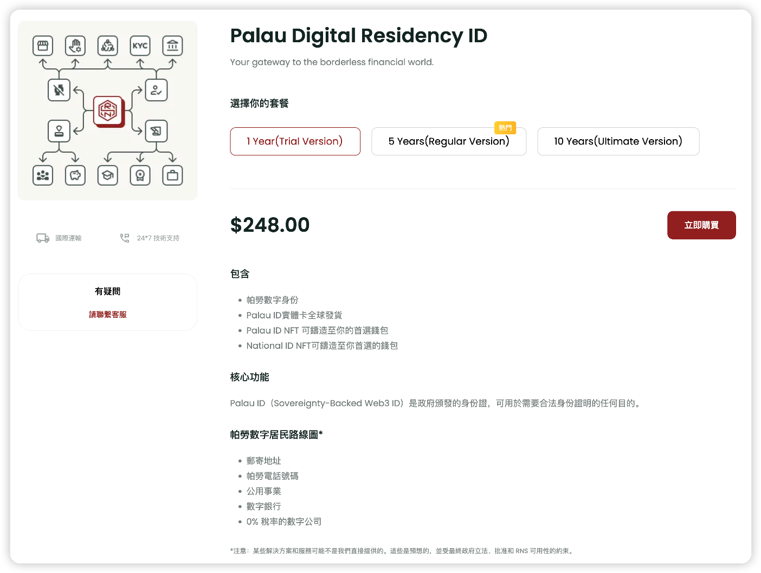Click the piggy bank icon in diagram
The height and width of the screenshot is (573, 761).
(75, 175)
